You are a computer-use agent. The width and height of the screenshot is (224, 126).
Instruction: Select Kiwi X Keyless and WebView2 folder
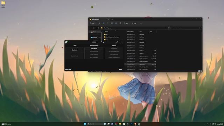pos(111,37)
